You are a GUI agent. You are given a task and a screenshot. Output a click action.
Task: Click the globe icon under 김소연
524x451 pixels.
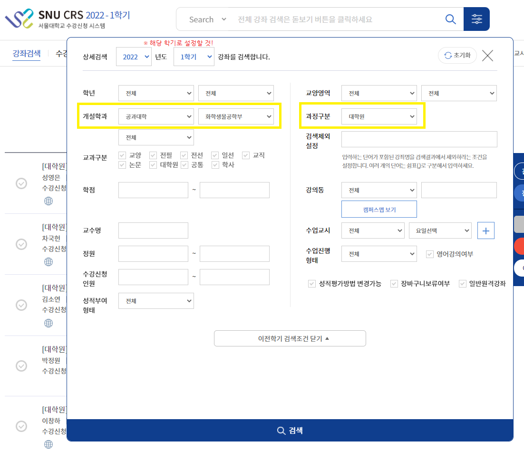tap(49, 323)
